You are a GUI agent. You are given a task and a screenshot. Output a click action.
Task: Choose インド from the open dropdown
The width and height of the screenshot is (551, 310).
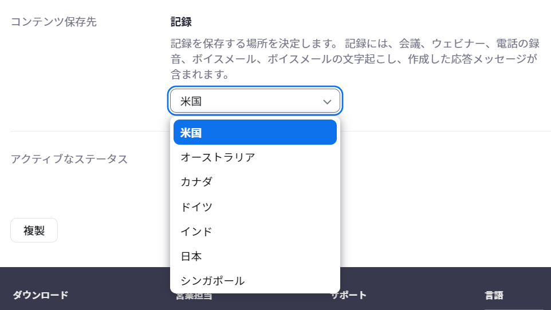255,232
